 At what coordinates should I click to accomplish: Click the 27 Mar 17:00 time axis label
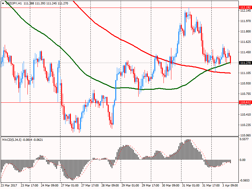[90, 186]
